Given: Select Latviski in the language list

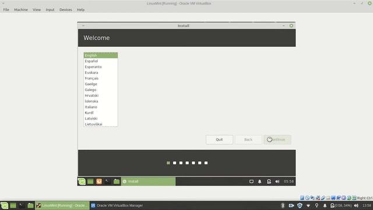Looking at the screenshot, I should click(x=101, y=118).
